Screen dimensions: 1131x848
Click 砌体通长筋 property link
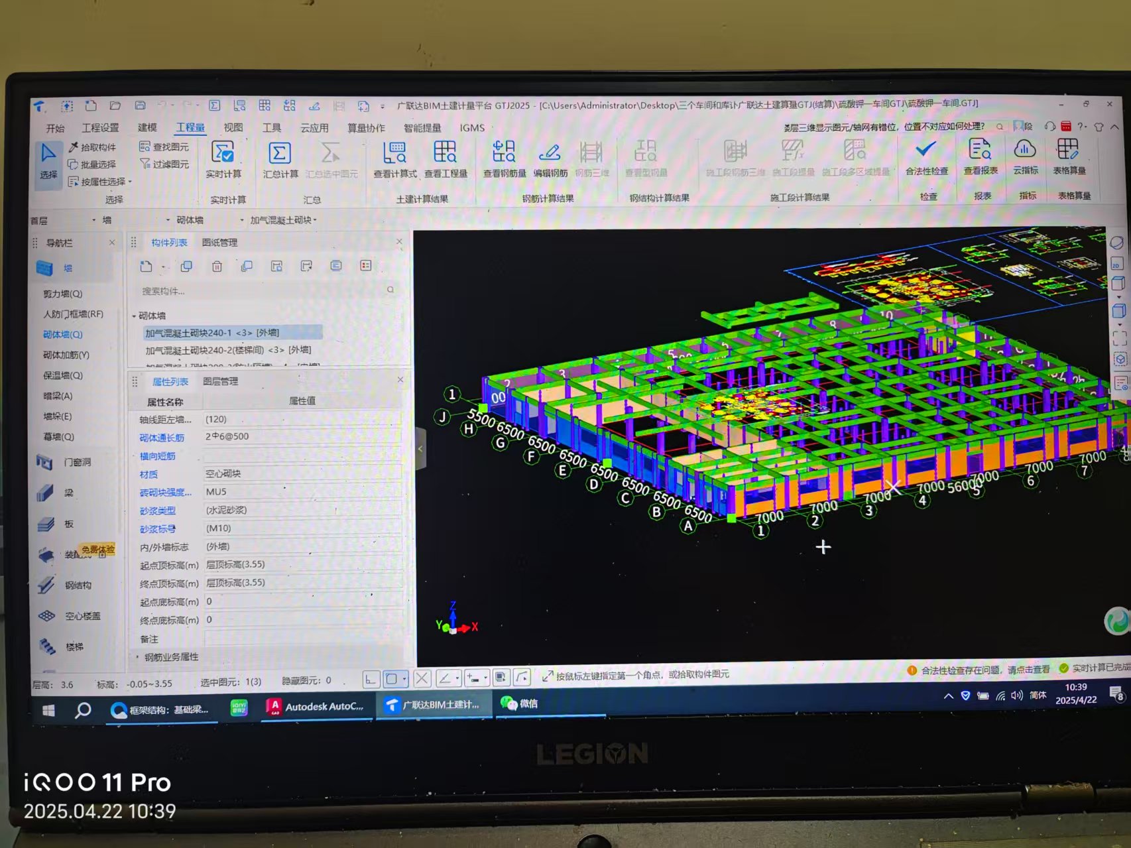point(162,438)
